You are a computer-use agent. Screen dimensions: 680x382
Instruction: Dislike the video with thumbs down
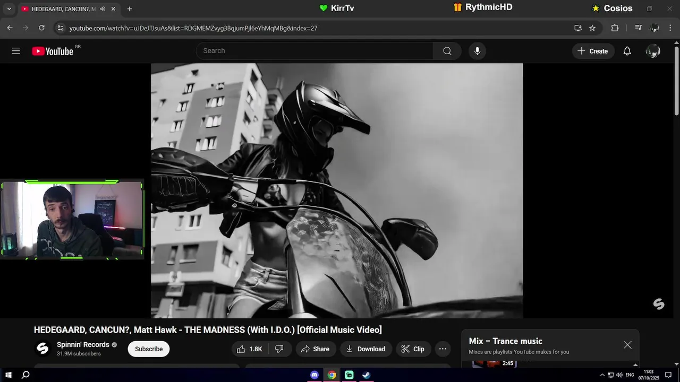click(x=279, y=349)
